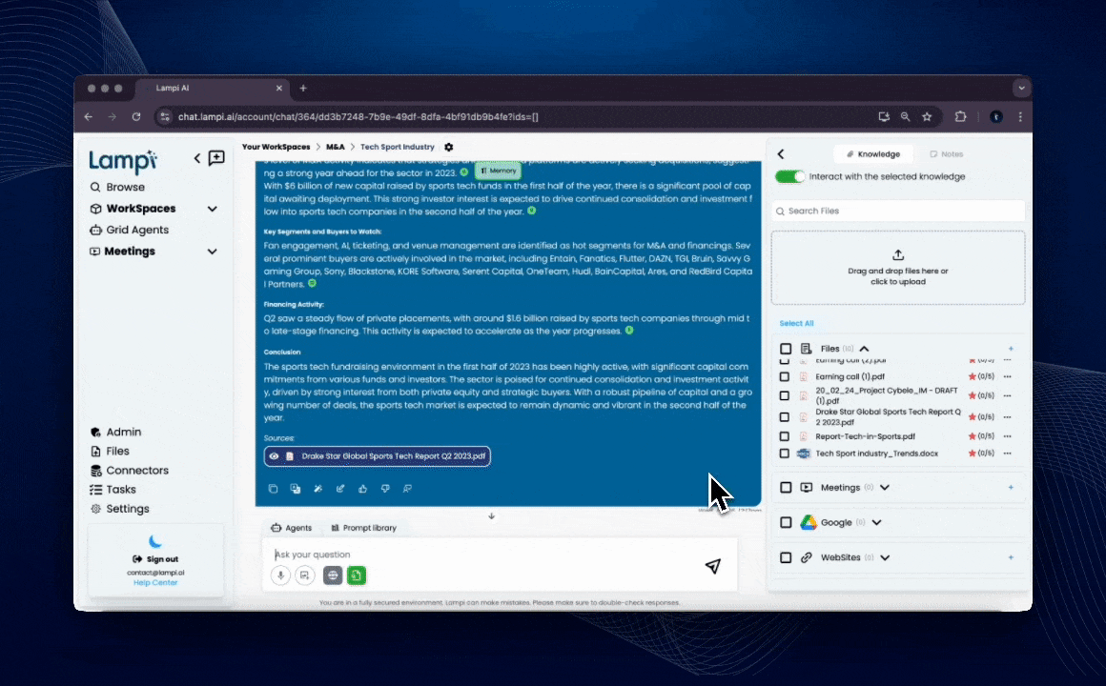This screenshot has width=1106, height=686.
Task: Start a new chat with the plus-bubble icon
Action: [216, 158]
